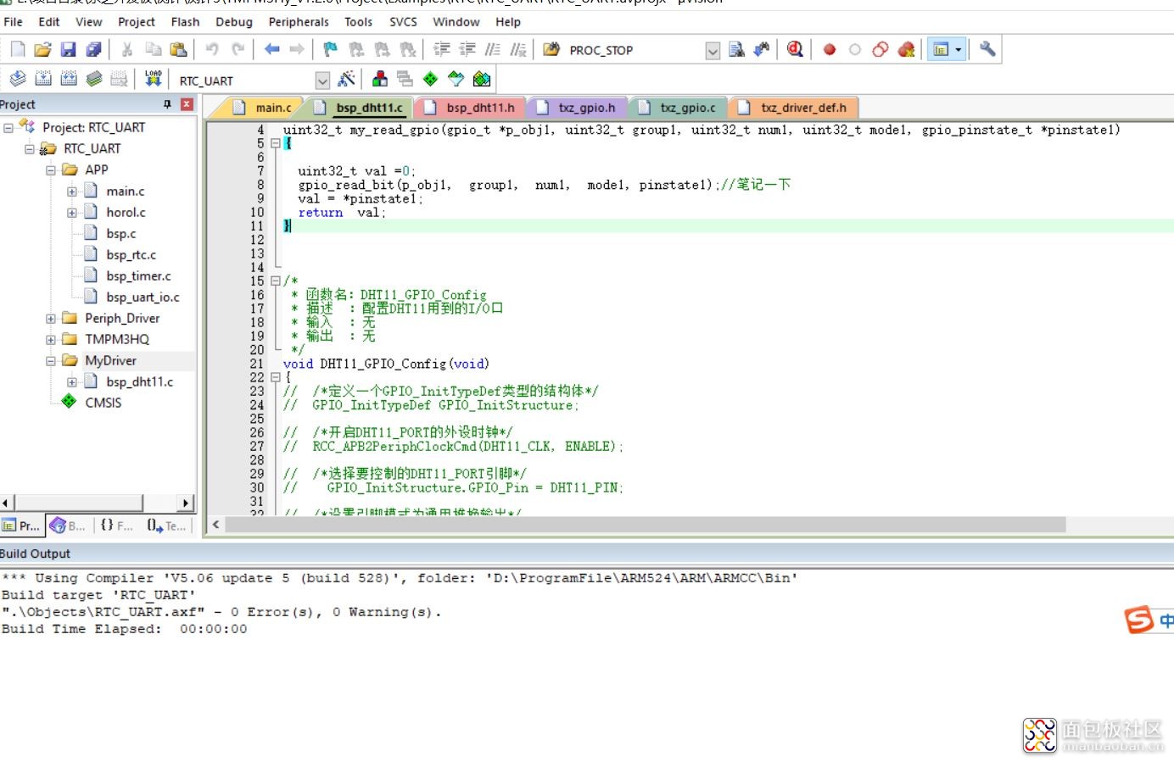This screenshot has width=1174, height=762.
Task: Collapse the APP folder in tree
Action: 51,170
